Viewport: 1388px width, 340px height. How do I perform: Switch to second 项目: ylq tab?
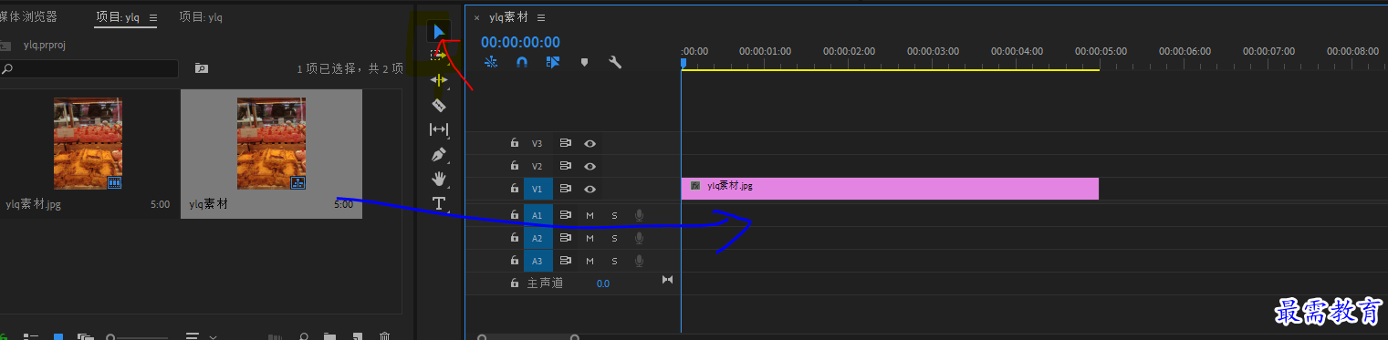tap(201, 16)
